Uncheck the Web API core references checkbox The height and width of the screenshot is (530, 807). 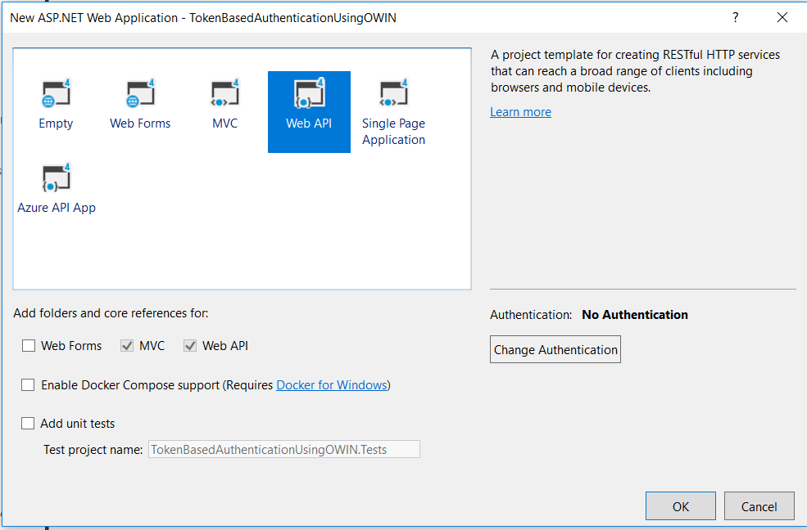pos(190,345)
